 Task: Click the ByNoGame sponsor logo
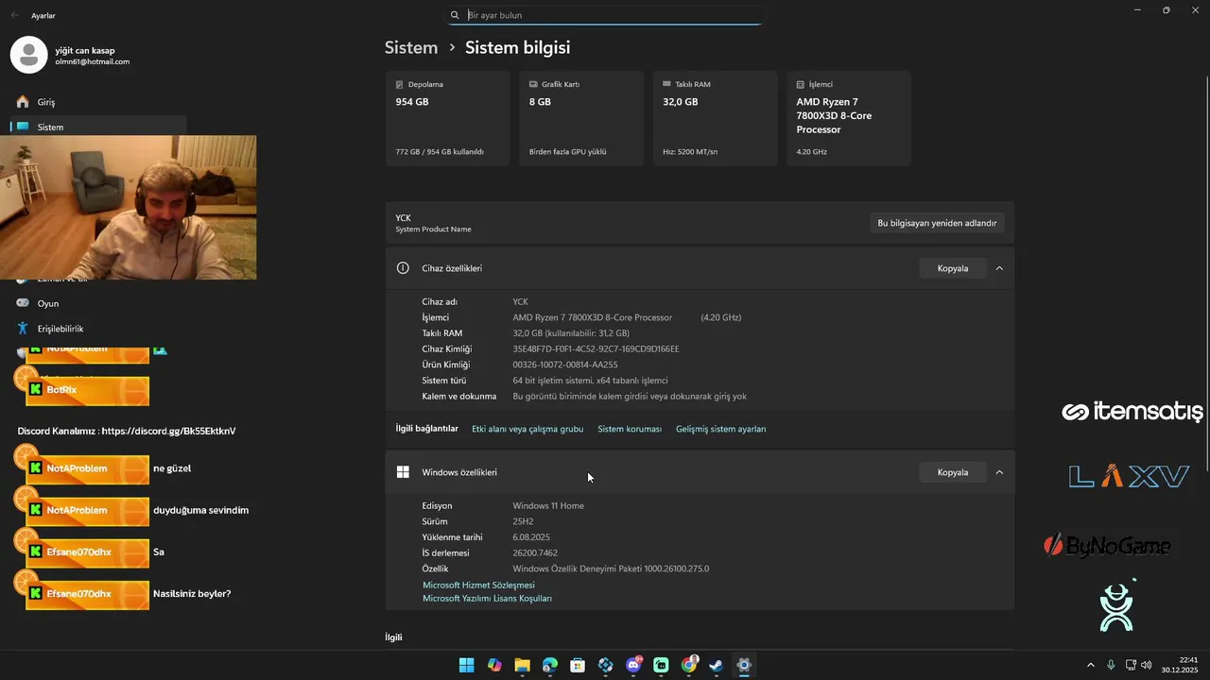pyautogui.click(x=1107, y=546)
